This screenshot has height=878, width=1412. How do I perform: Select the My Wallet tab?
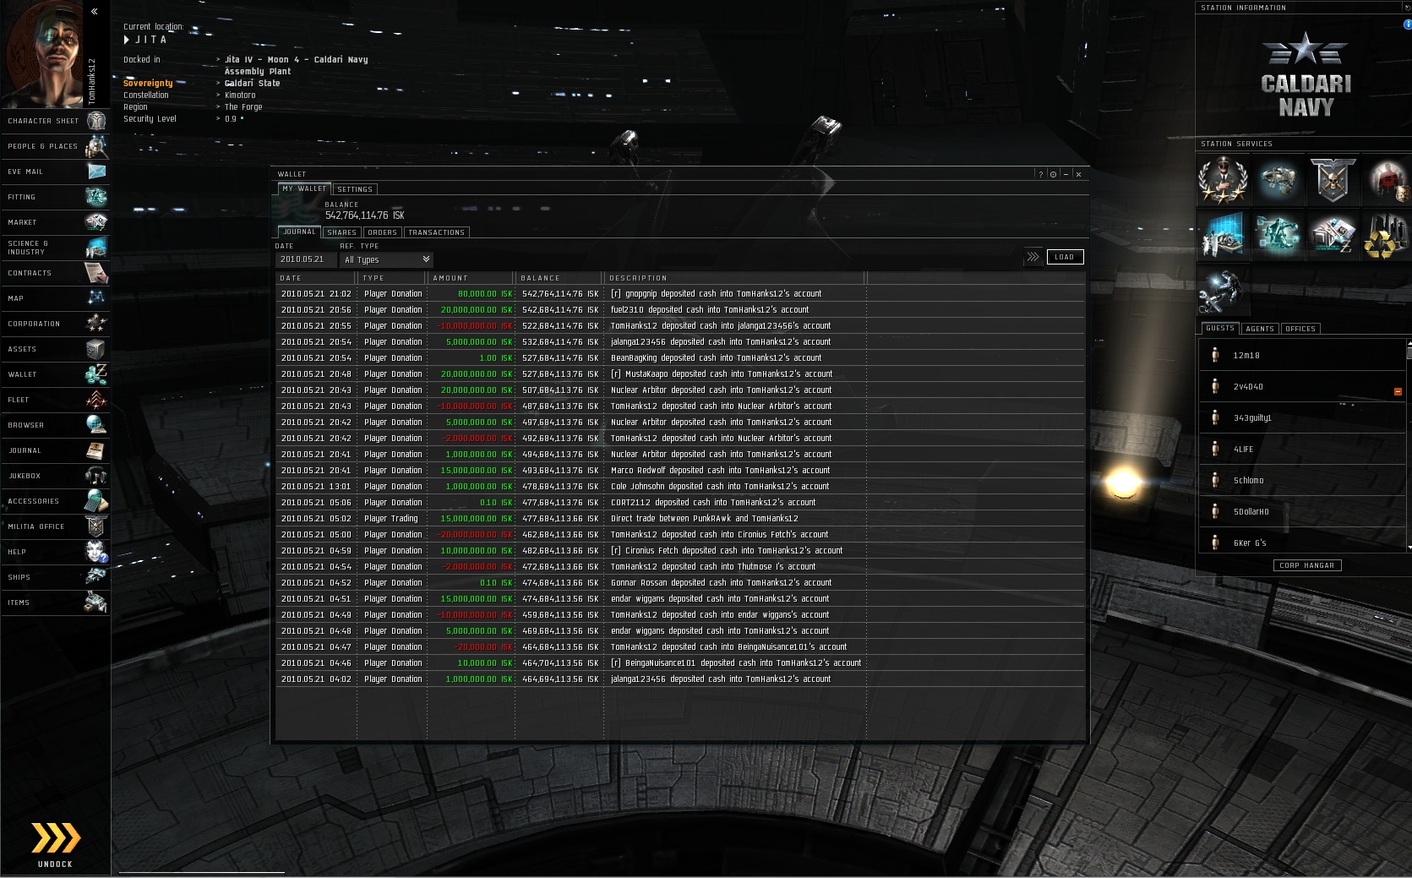coord(303,188)
